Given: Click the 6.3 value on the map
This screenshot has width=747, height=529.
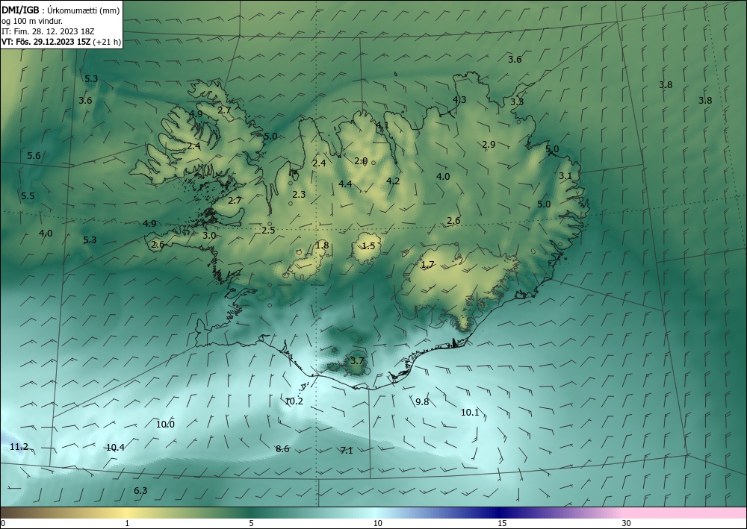Looking at the screenshot, I should 140,490.
